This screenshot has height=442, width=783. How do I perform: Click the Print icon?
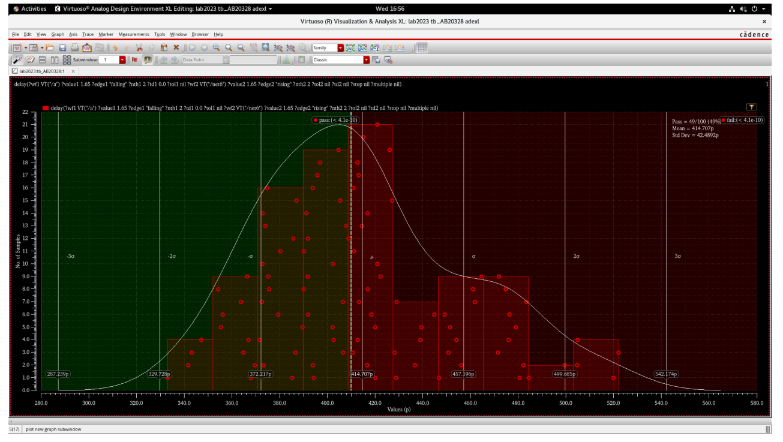pyautogui.click(x=74, y=48)
